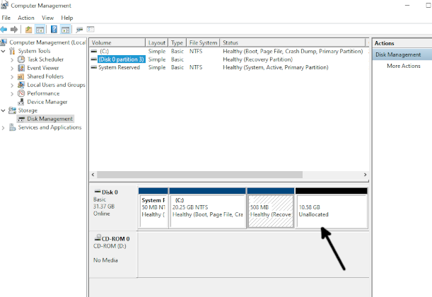Select Performance in the console tree
The width and height of the screenshot is (432, 297).
click(43, 93)
